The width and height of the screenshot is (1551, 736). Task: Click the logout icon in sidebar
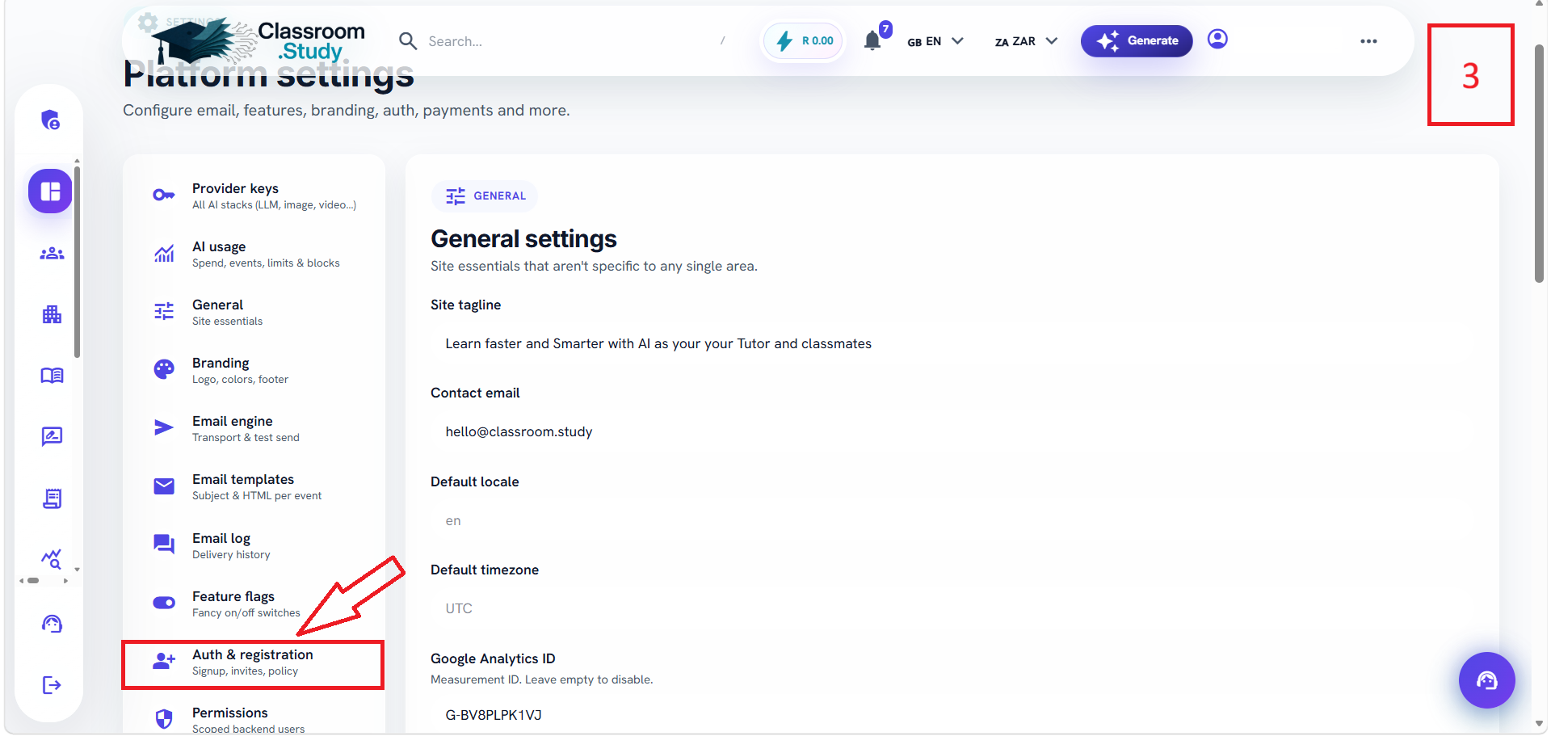[x=52, y=685]
